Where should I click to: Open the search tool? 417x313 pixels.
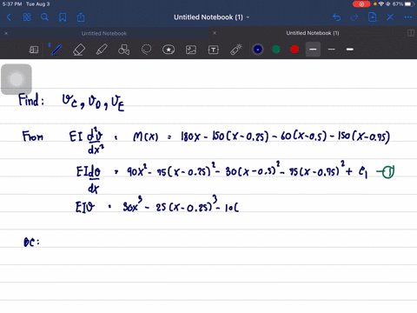pyautogui.click(x=44, y=17)
